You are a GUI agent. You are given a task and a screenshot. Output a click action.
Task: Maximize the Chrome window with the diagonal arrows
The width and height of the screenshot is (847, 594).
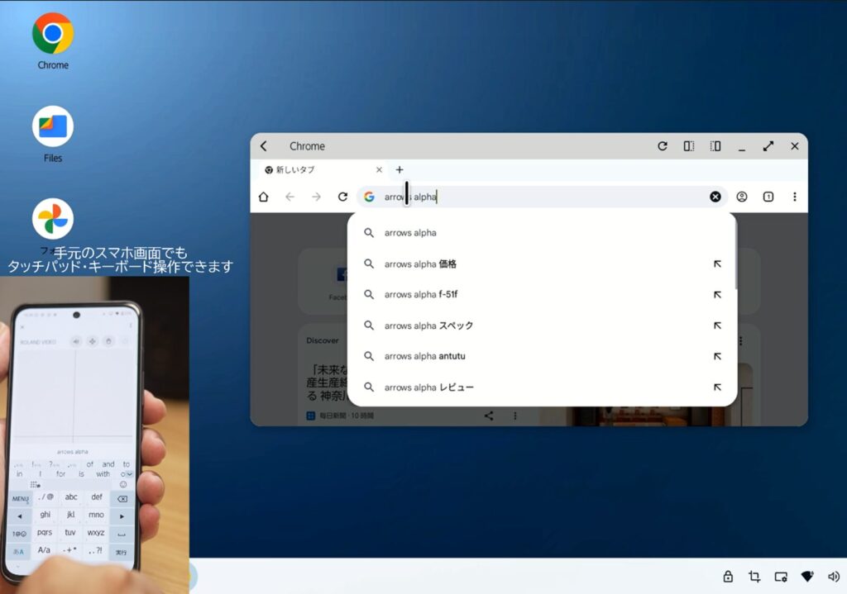[x=768, y=146]
